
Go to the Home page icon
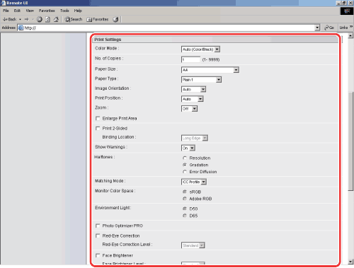[56, 19]
